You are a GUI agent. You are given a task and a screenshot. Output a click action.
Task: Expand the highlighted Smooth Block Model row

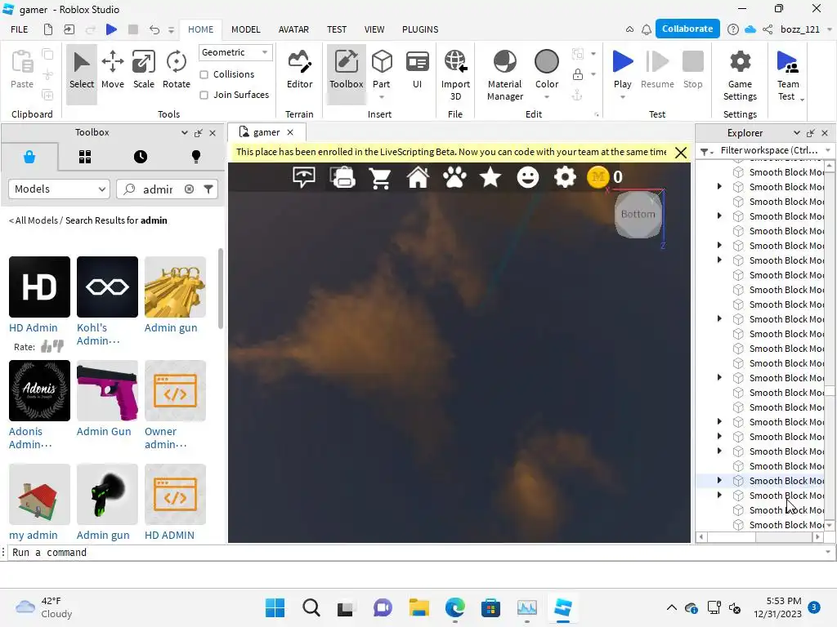tap(719, 480)
